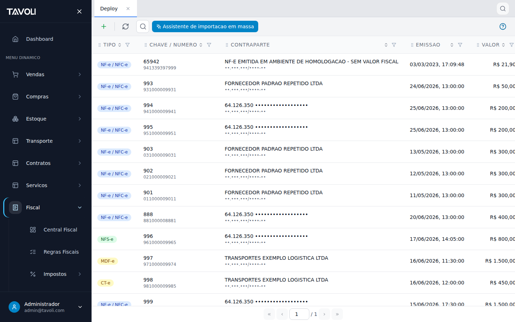
Task: Click key 881000008881 in row 888
Action: [160, 221]
